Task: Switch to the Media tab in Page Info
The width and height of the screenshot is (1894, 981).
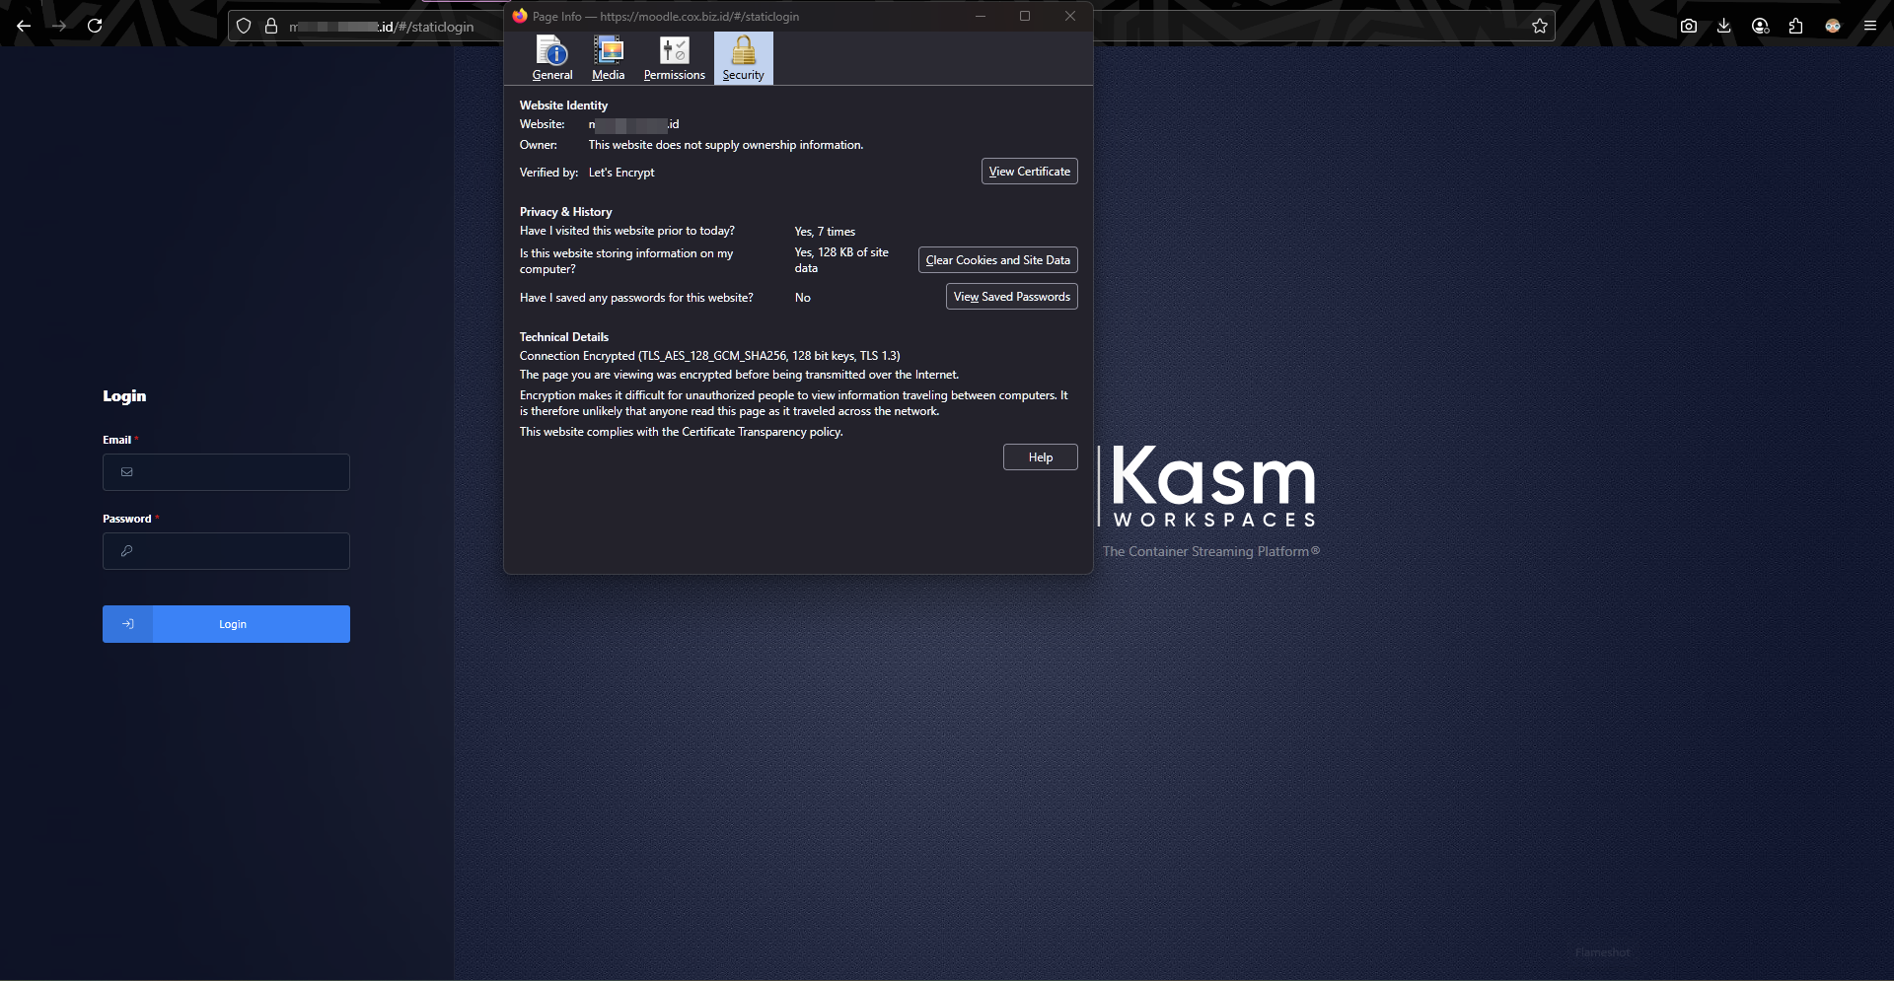Action: click(608, 58)
